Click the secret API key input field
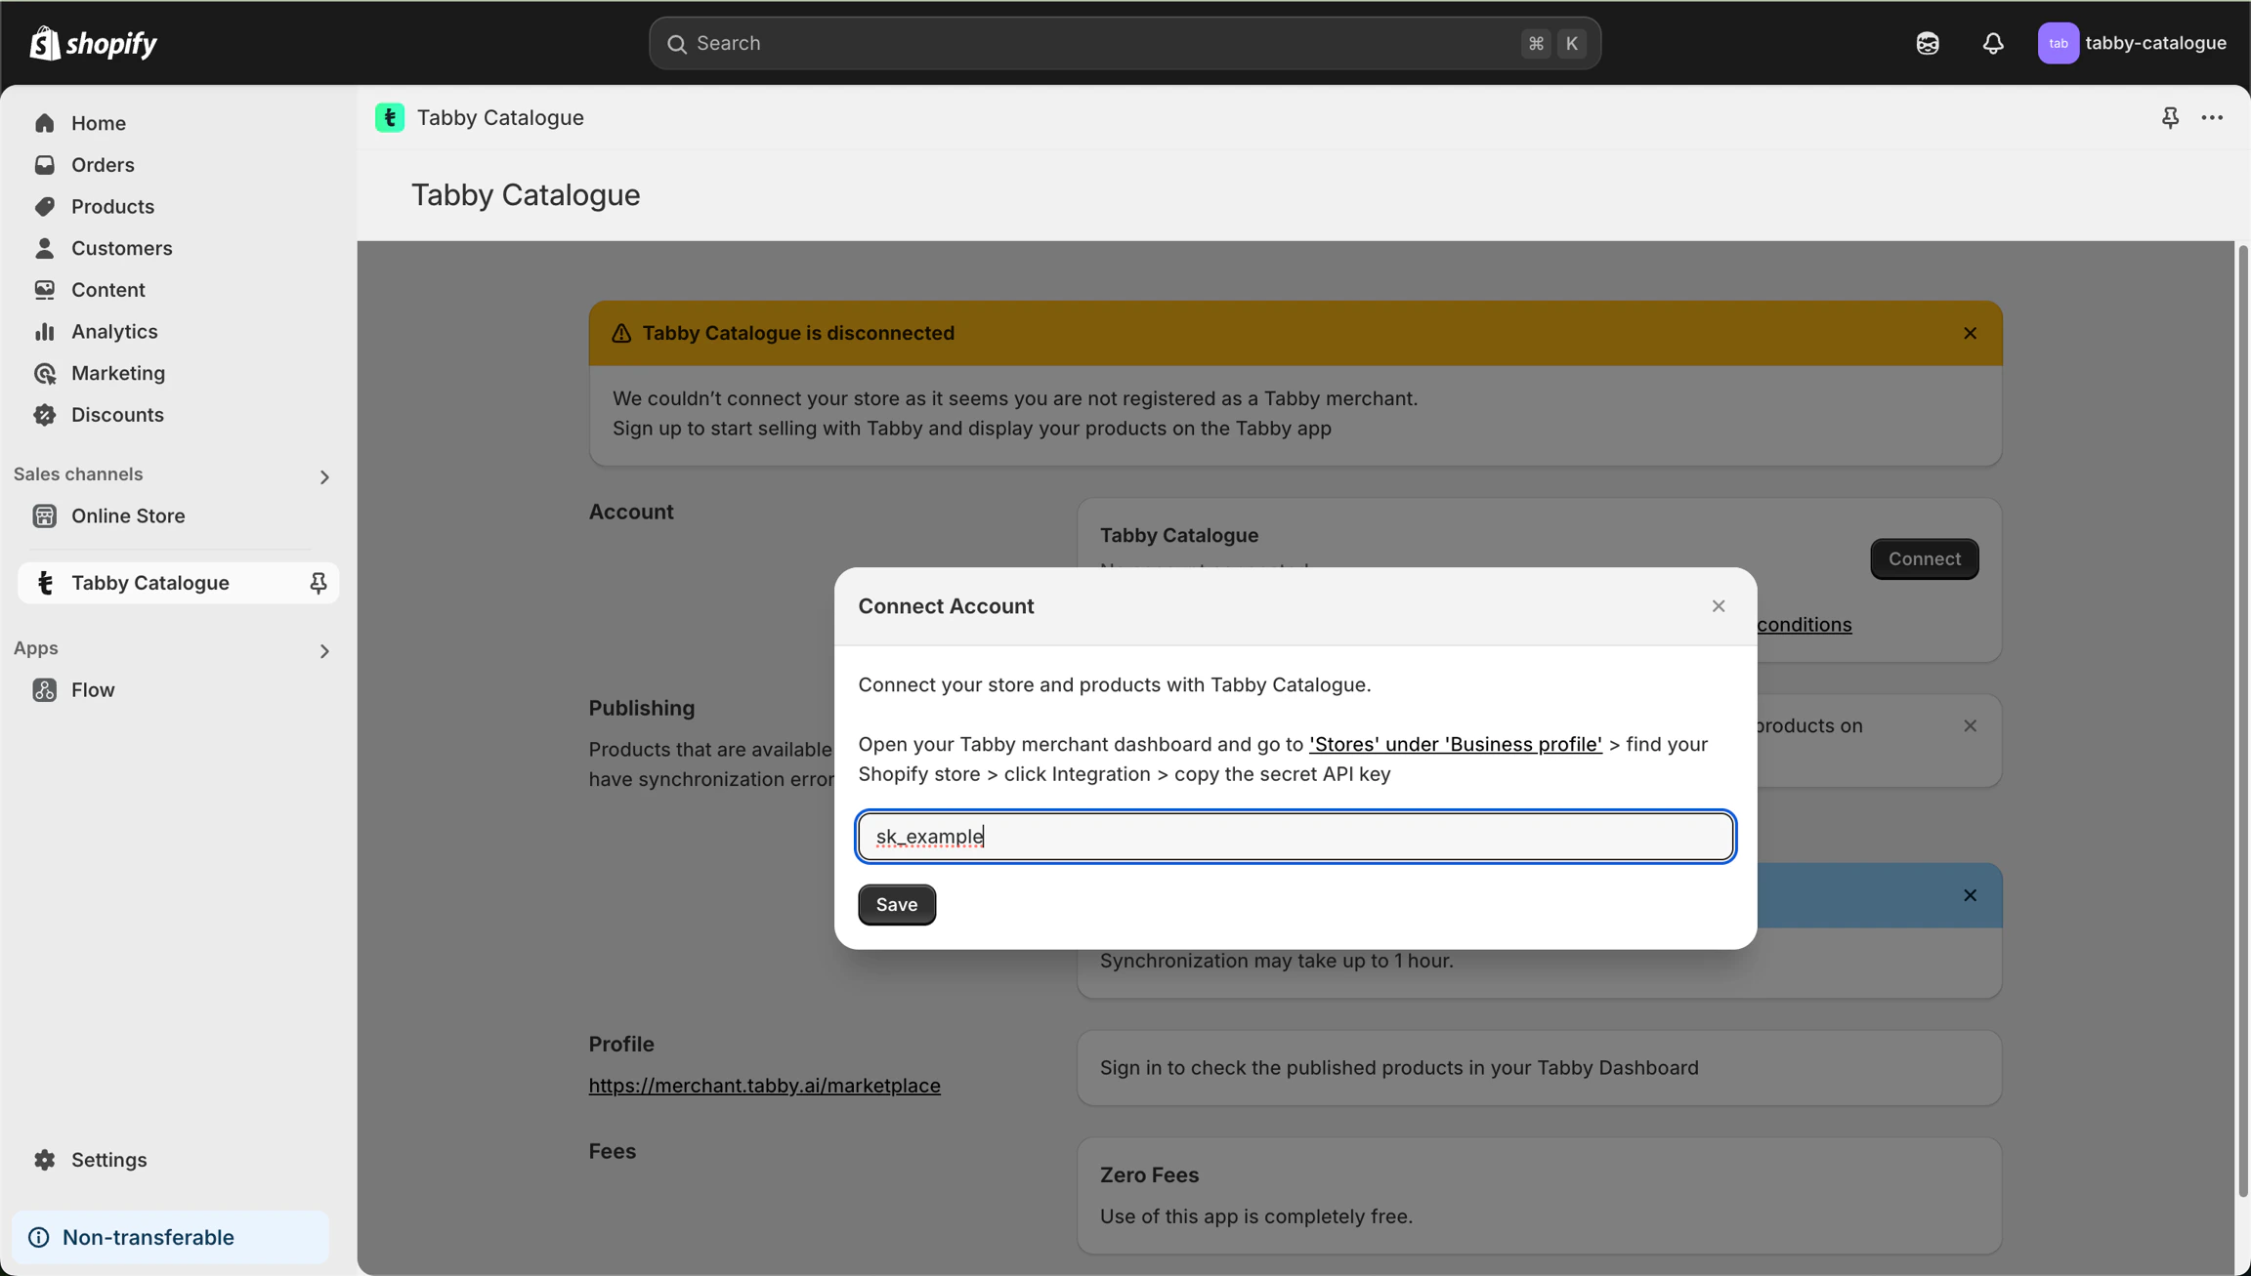Screen dimensions: 2251x1276 1295,837
